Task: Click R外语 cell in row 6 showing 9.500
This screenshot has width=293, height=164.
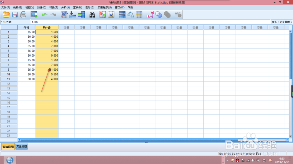Action: pos(47,55)
